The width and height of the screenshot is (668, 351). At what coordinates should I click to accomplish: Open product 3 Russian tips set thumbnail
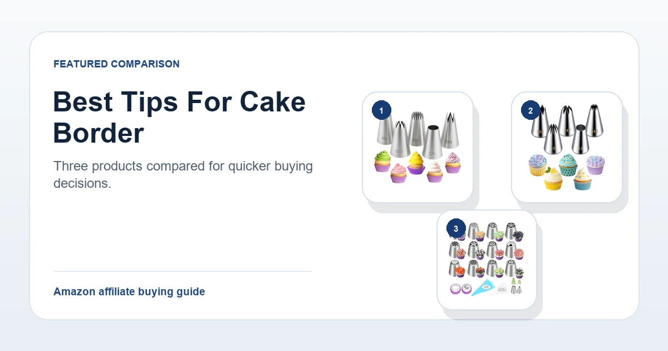point(487,260)
